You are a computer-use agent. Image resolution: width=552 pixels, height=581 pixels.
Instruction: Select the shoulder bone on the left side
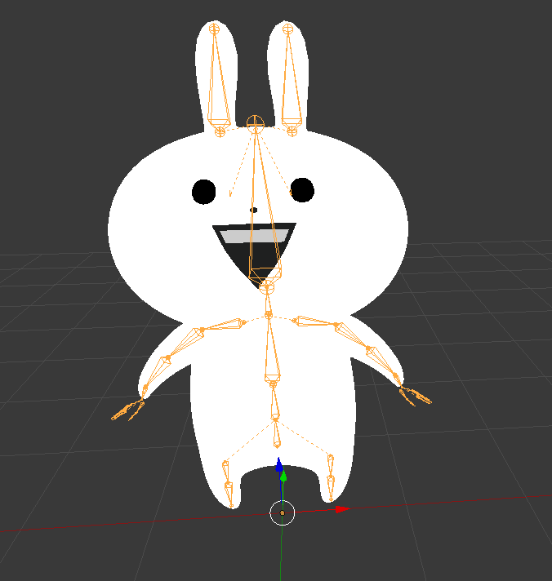tap(222, 326)
